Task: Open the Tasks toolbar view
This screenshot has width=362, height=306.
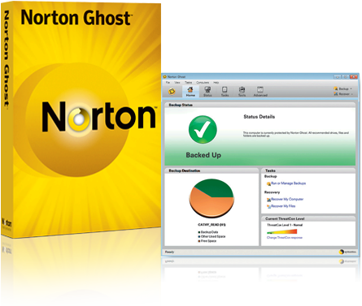Action: (x=225, y=92)
